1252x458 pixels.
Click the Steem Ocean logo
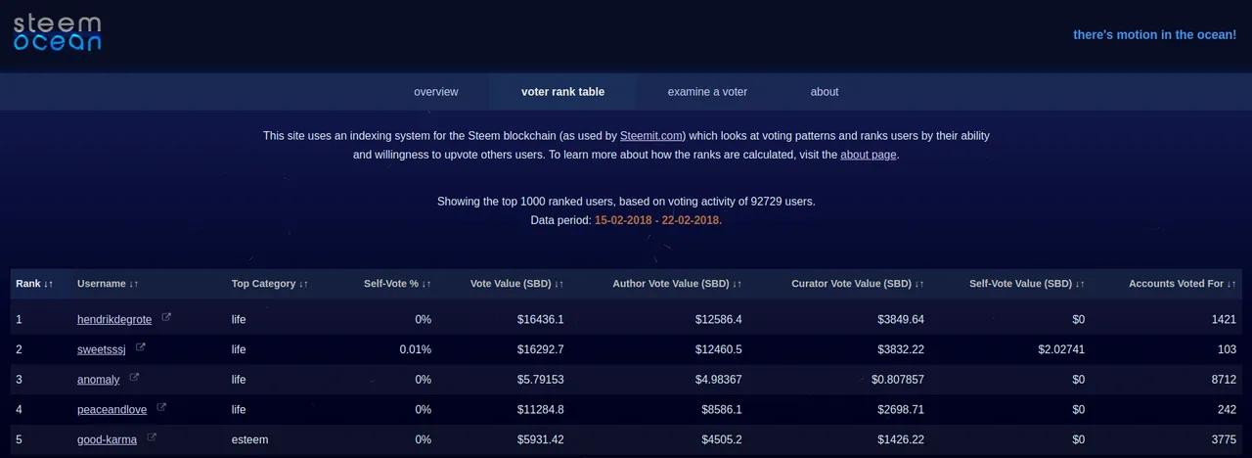(x=57, y=32)
